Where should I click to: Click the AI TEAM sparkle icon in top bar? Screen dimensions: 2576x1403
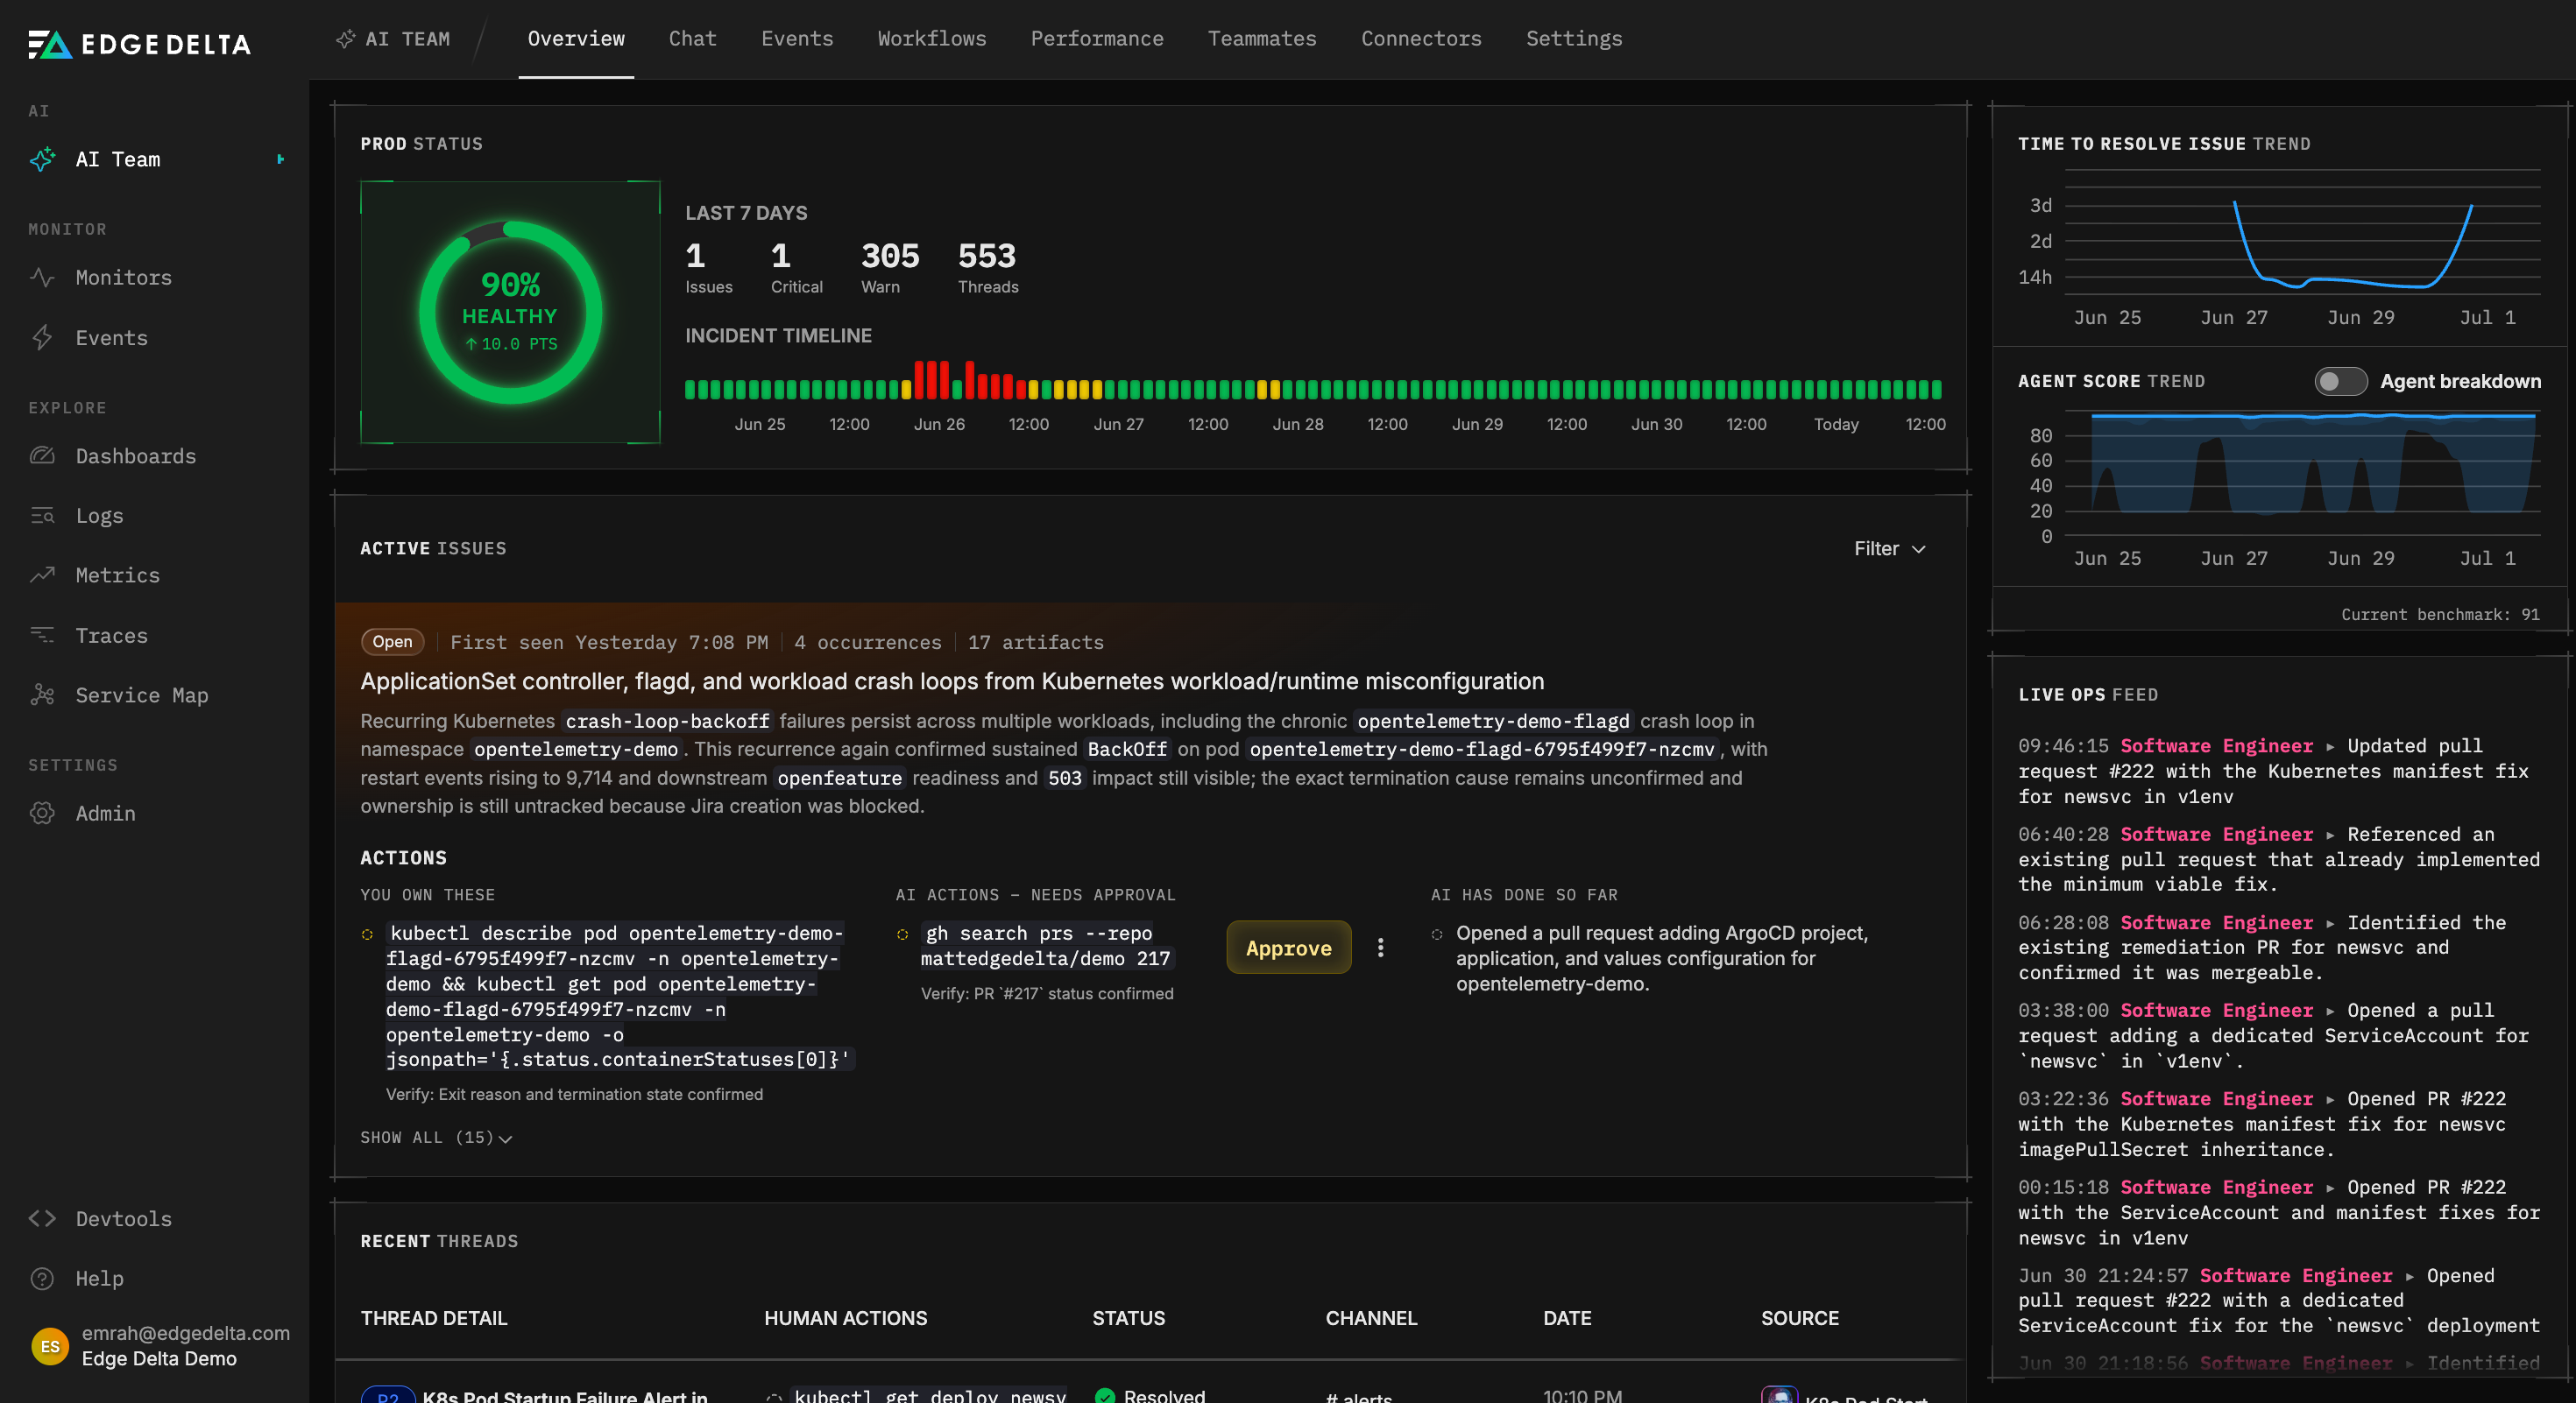pos(346,39)
